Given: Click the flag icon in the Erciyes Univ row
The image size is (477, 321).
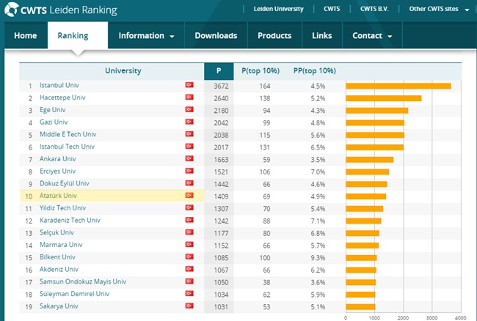Looking at the screenshot, I should coord(189,171).
